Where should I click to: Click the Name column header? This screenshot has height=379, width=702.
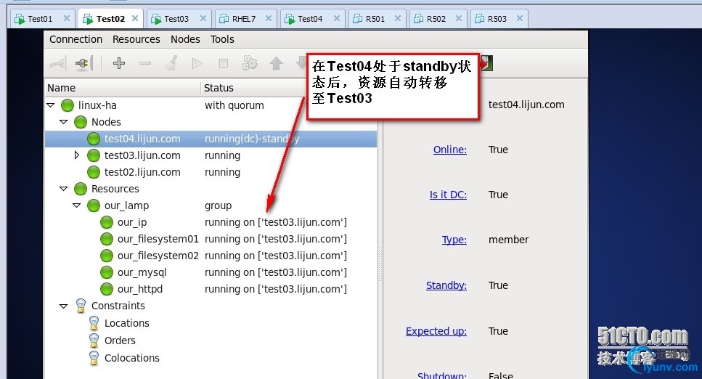tap(61, 88)
